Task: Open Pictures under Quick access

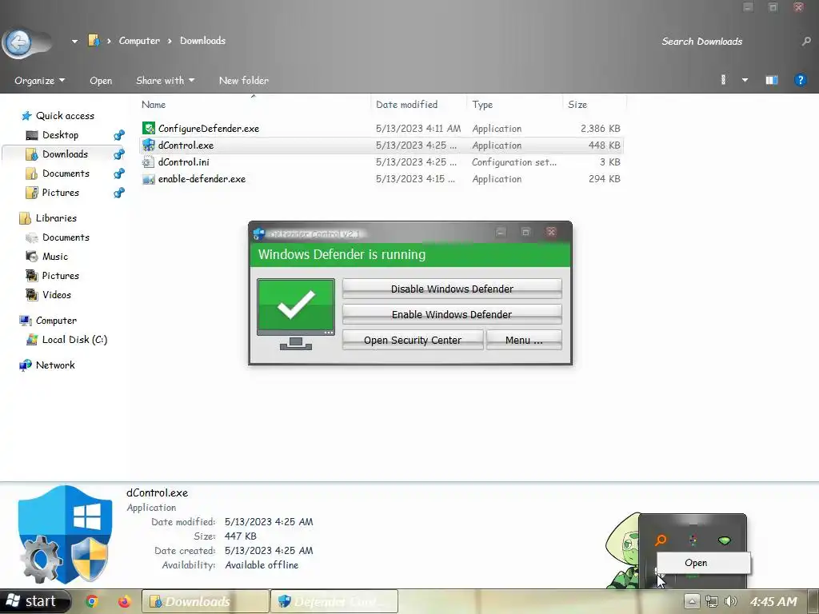Action: pyautogui.click(x=61, y=193)
